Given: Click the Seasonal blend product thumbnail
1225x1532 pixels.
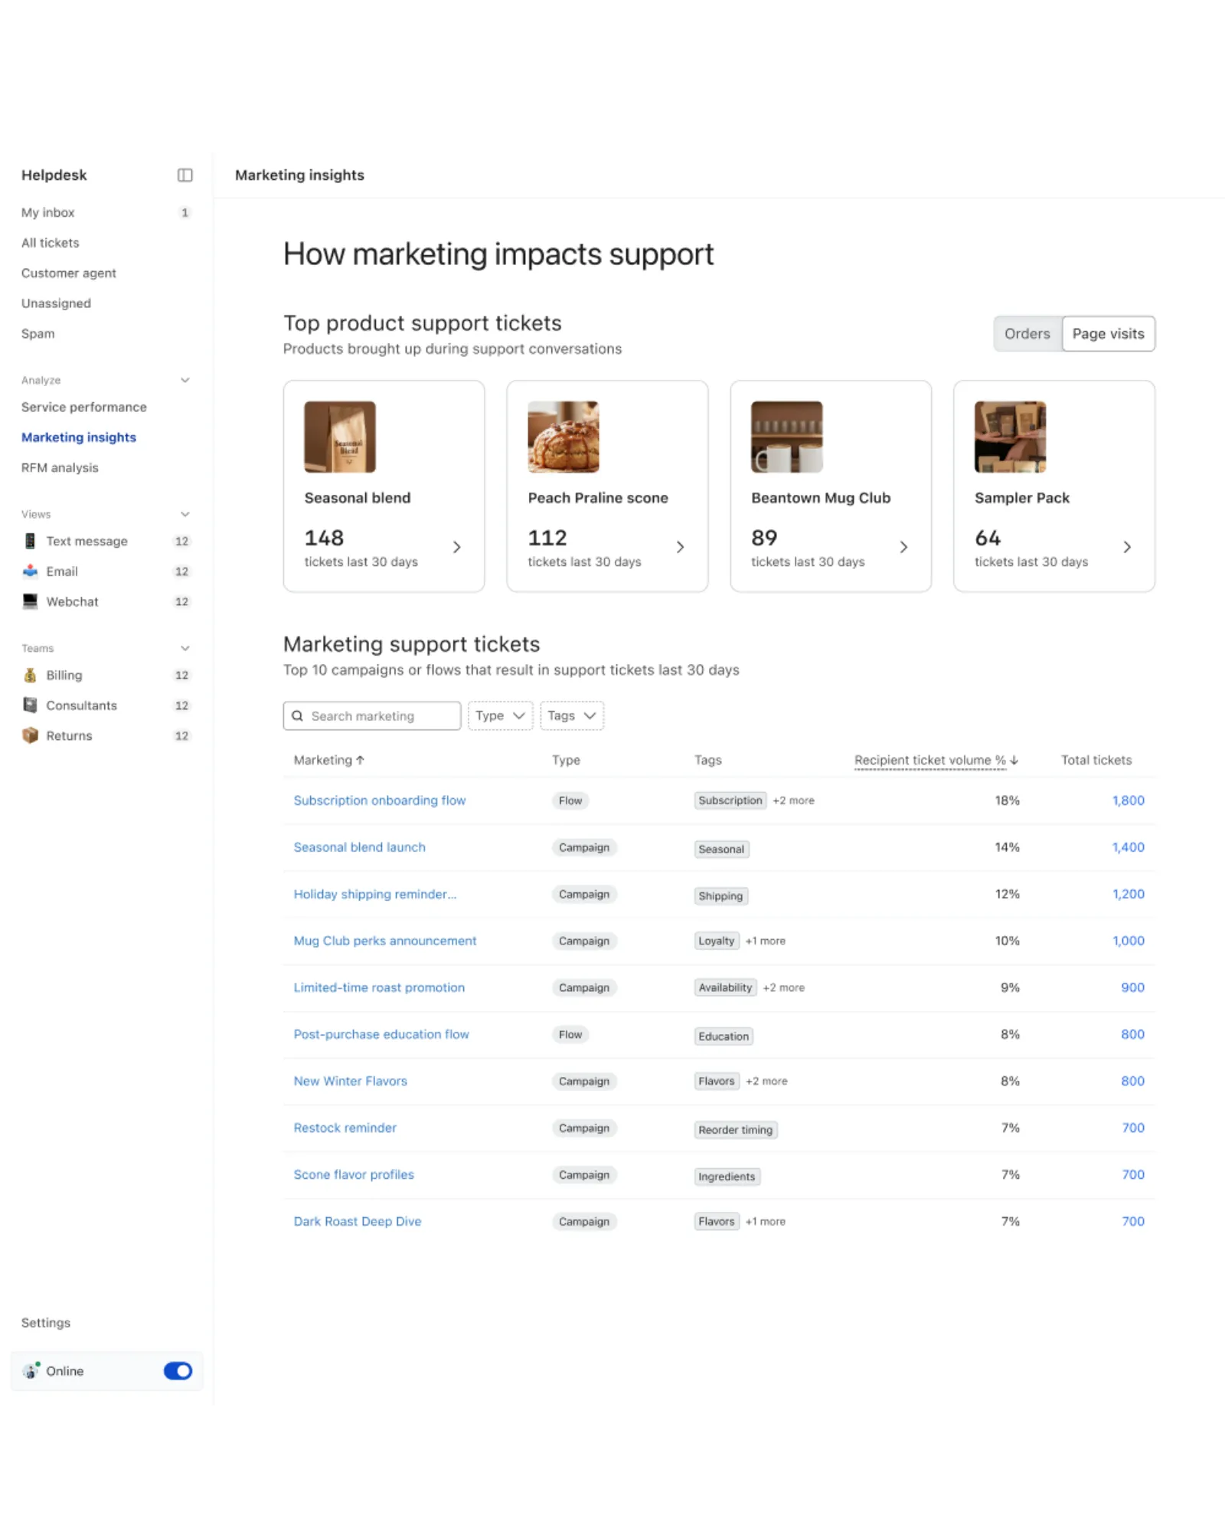Looking at the screenshot, I should click(x=340, y=437).
